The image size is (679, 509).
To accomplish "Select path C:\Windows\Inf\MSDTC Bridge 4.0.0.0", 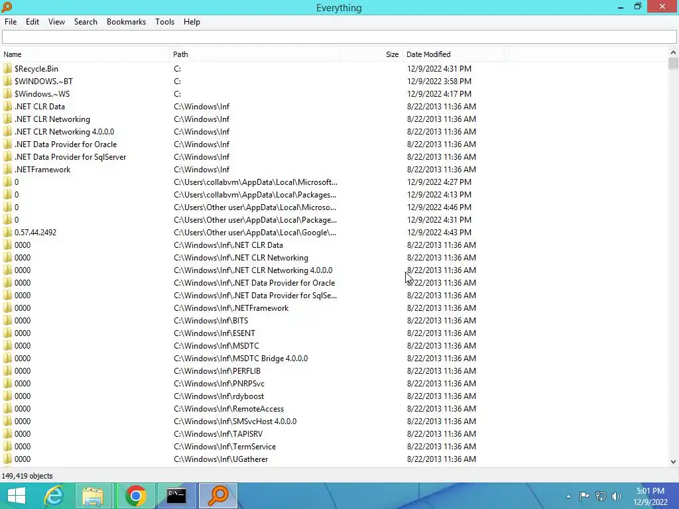I will tap(241, 359).
